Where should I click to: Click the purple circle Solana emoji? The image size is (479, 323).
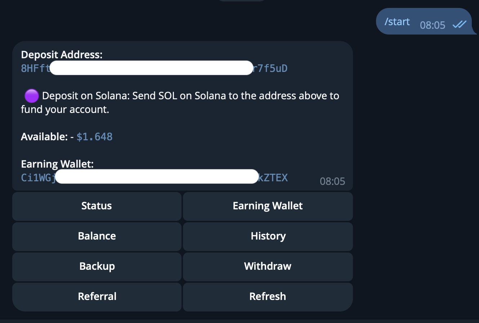(31, 96)
